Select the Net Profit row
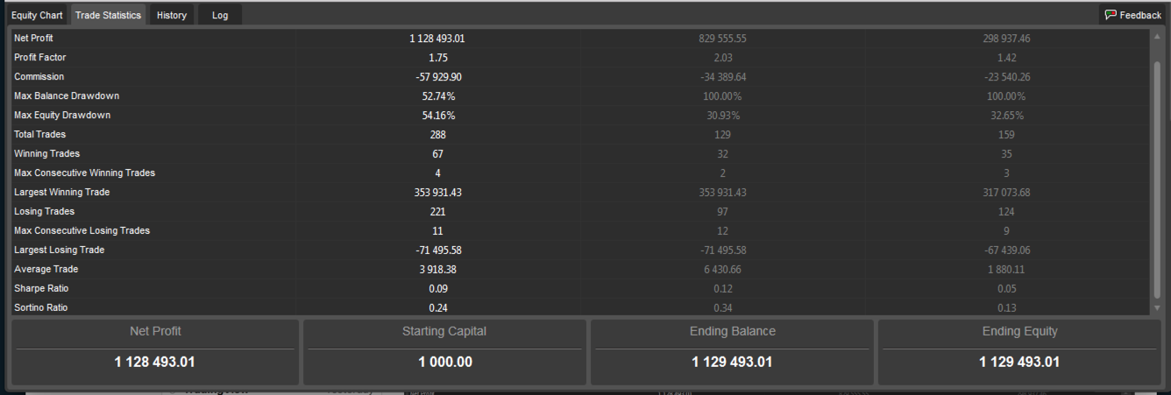Screen dimensions: 1171x395 tap(580, 39)
